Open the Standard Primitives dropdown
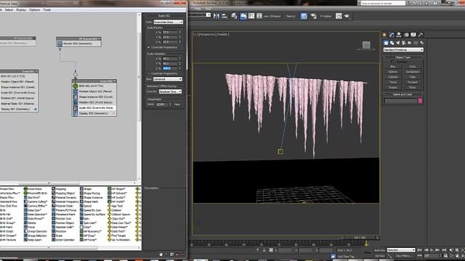465x261 pixels. pos(403,50)
